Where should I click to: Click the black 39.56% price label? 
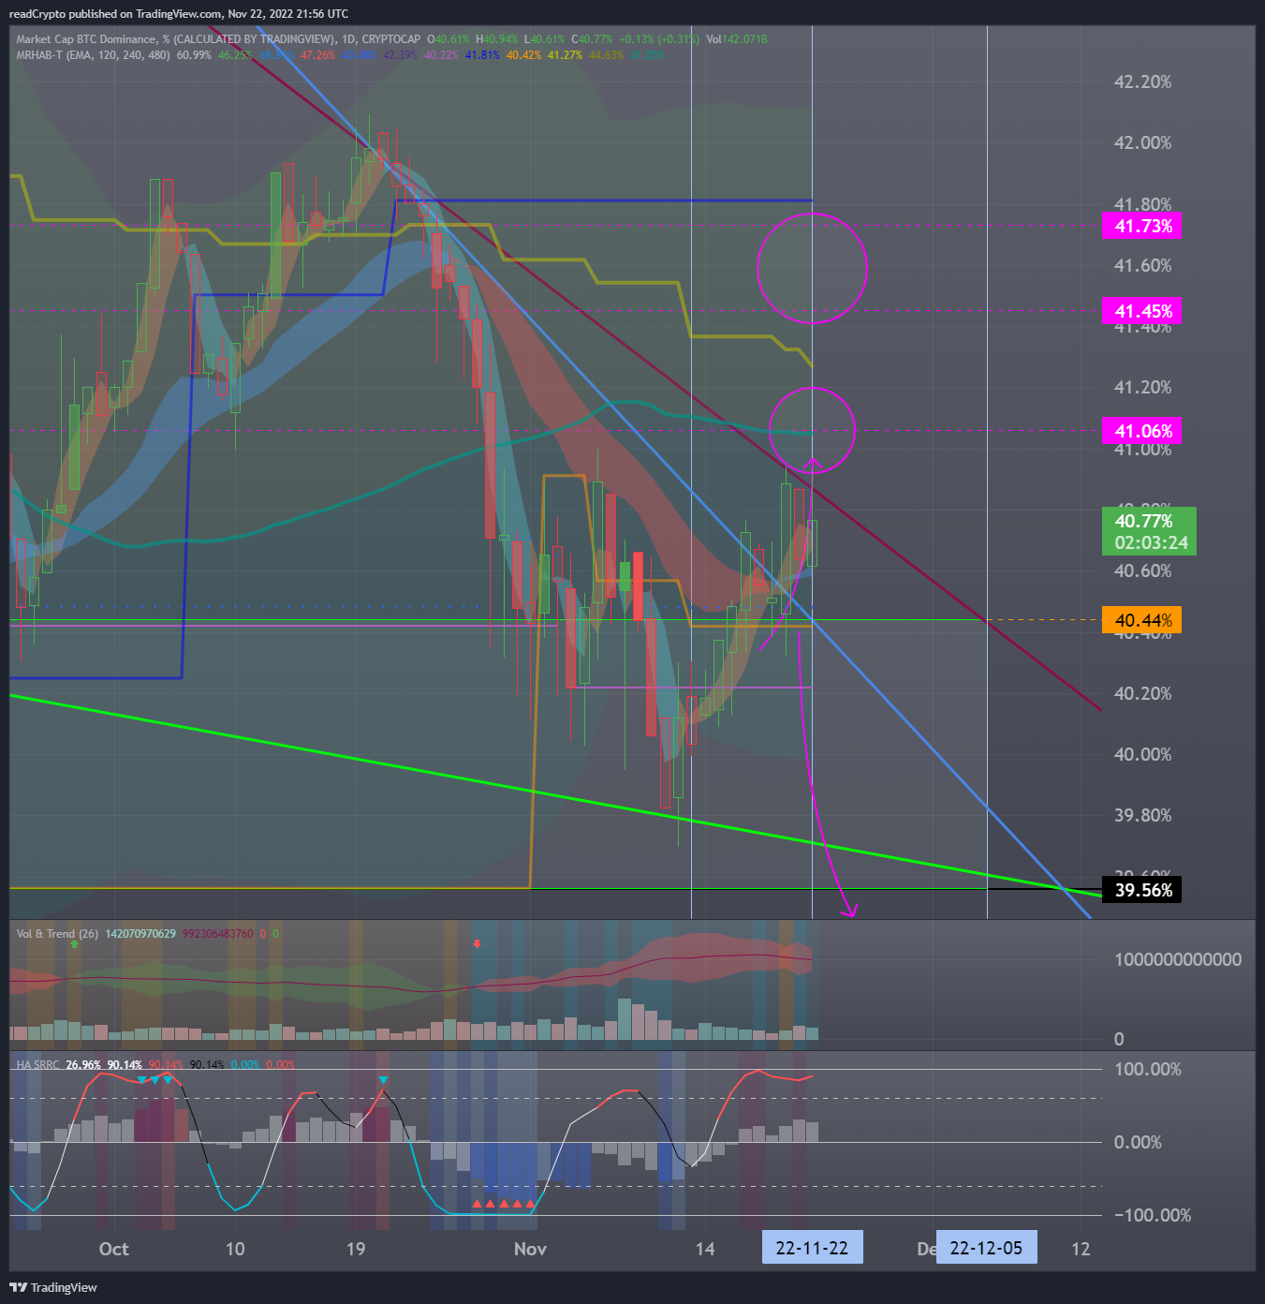click(x=1142, y=890)
